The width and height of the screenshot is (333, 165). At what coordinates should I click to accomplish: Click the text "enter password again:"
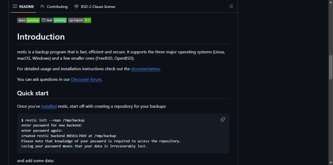coord(42,131)
